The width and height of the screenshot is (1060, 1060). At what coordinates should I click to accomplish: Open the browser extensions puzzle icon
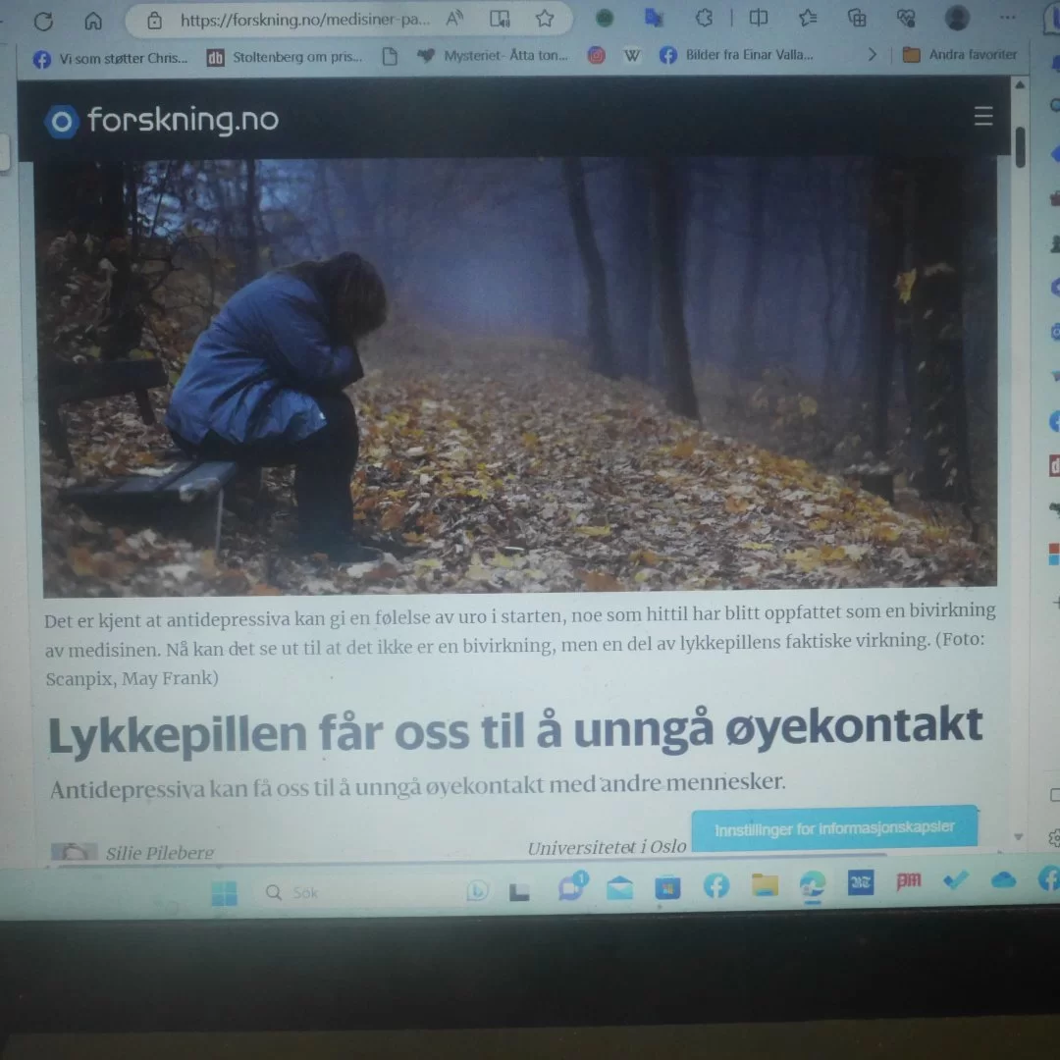coord(704,18)
